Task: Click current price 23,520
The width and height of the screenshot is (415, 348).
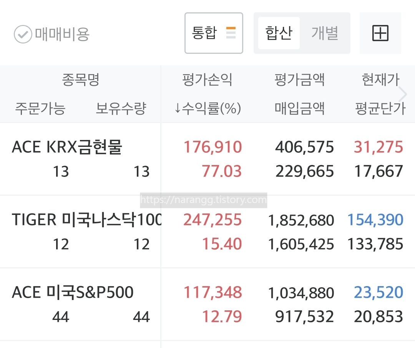Action: pyautogui.click(x=378, y=292)
